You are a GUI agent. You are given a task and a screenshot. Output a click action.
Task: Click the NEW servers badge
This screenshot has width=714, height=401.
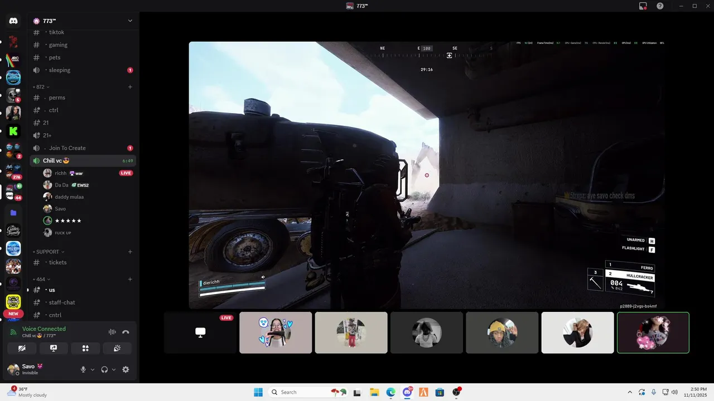click(x=13, y=314)
